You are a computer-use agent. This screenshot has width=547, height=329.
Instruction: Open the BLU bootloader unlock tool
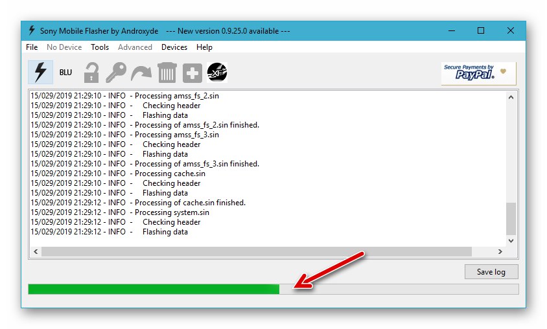65,73
